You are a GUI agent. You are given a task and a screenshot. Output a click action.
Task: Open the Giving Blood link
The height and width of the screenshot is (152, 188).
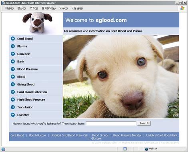coord(26,84)
